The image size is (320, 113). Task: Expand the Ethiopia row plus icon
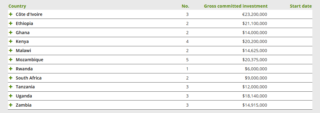[x=11, y=23]
